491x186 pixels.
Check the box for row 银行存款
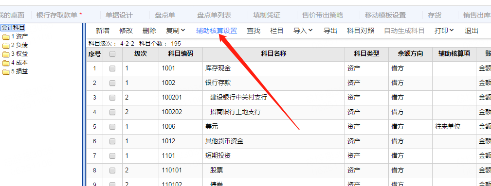[x=112, y=83]
